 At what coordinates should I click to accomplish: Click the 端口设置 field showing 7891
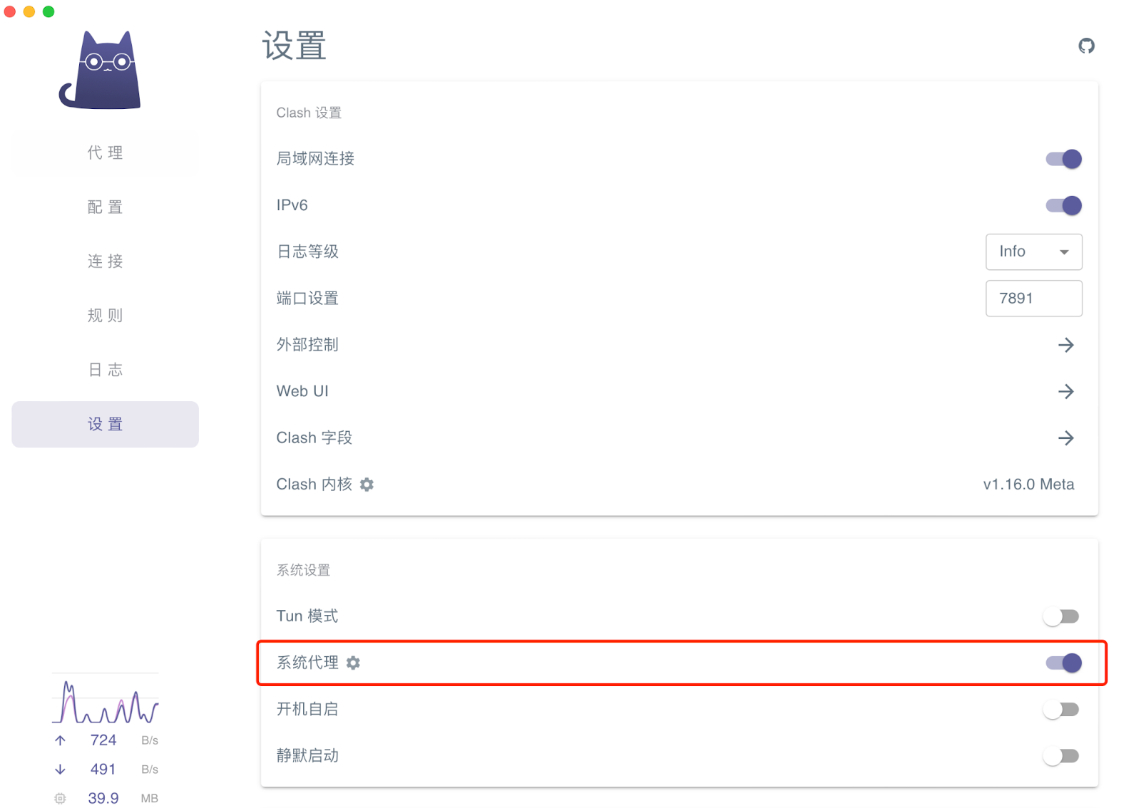[1033, 298]
